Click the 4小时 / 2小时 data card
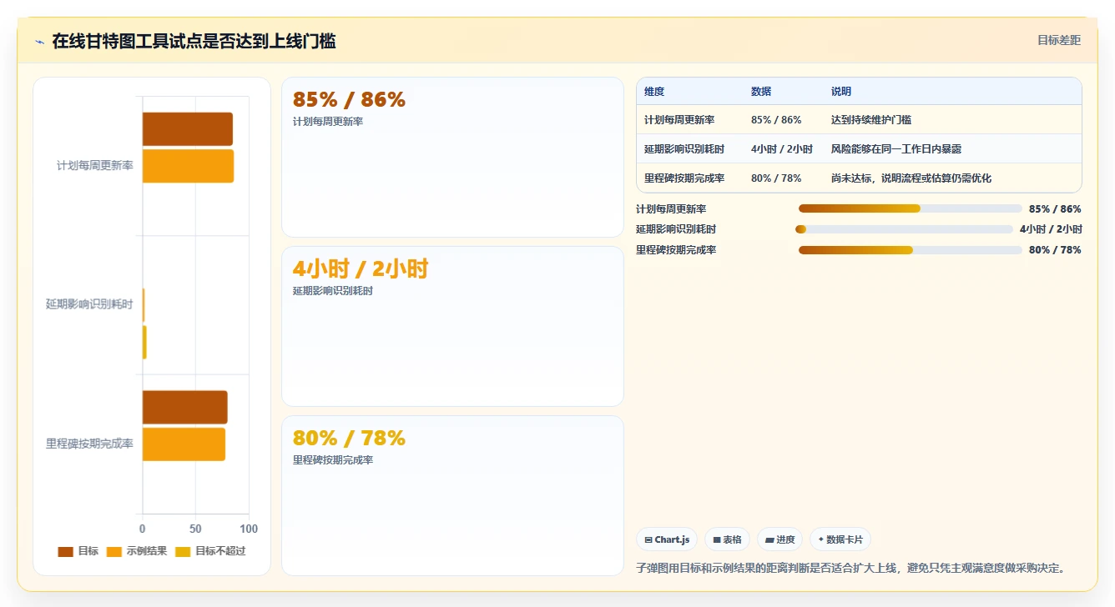1115x607 pixels. (452, 326)
